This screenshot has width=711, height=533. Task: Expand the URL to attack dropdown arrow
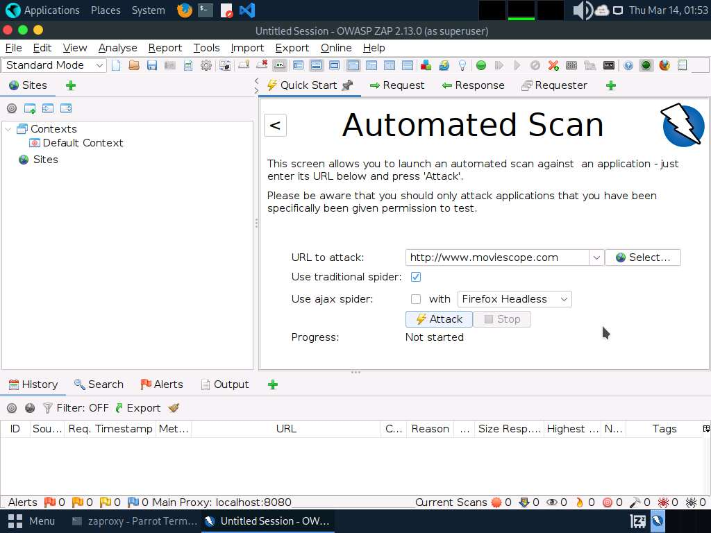(596, 257)
